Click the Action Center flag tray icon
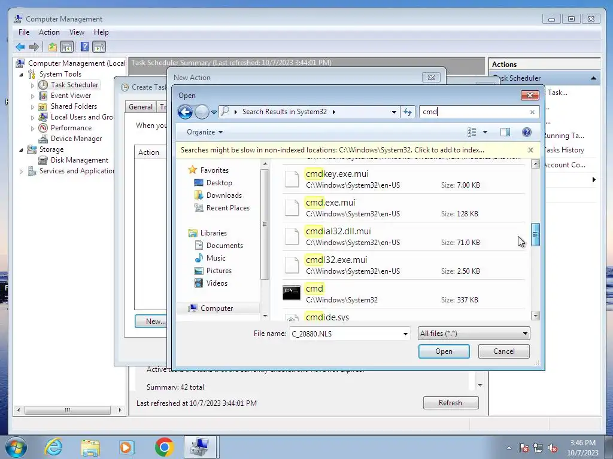This screenshot has width=613, height=459. pos(524,448)
